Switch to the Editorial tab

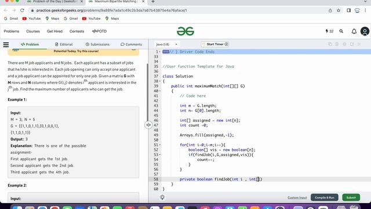point(64,44)
